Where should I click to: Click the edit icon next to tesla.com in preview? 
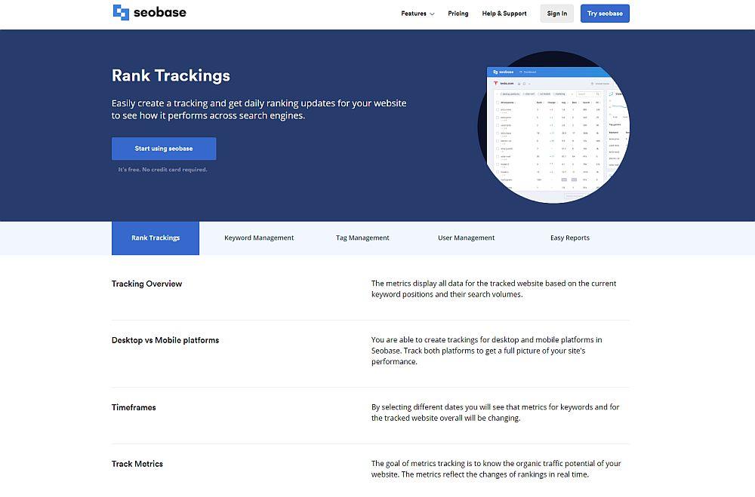pos(518,84)
